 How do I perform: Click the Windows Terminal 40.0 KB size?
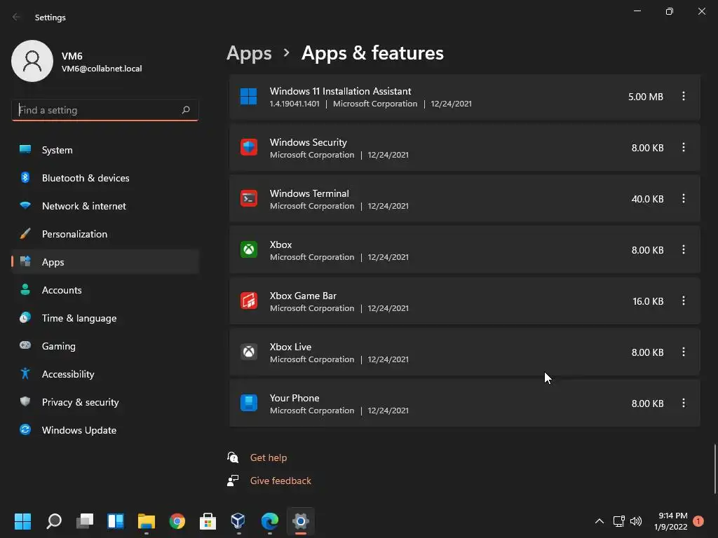point(647,199)
